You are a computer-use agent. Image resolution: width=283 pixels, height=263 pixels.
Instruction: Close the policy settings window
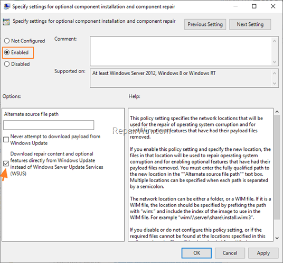coord(273,6)
